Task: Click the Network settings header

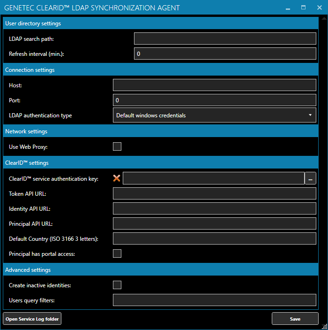Action: [x=161, y=131]
